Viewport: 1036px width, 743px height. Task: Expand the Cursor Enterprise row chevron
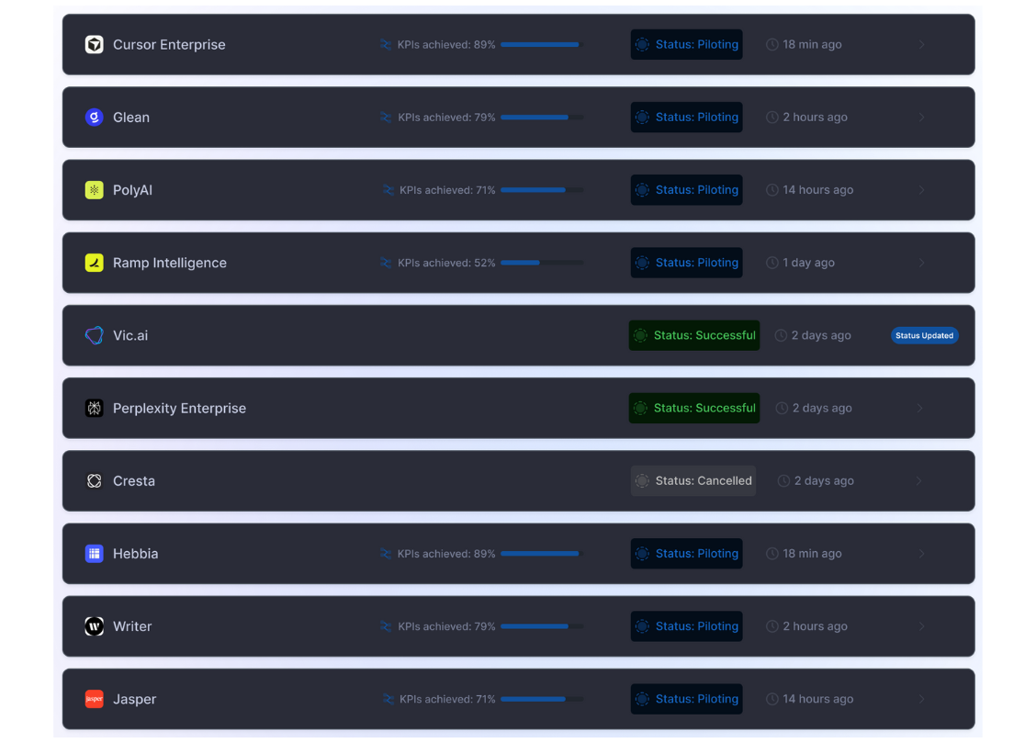pos(922,44)
